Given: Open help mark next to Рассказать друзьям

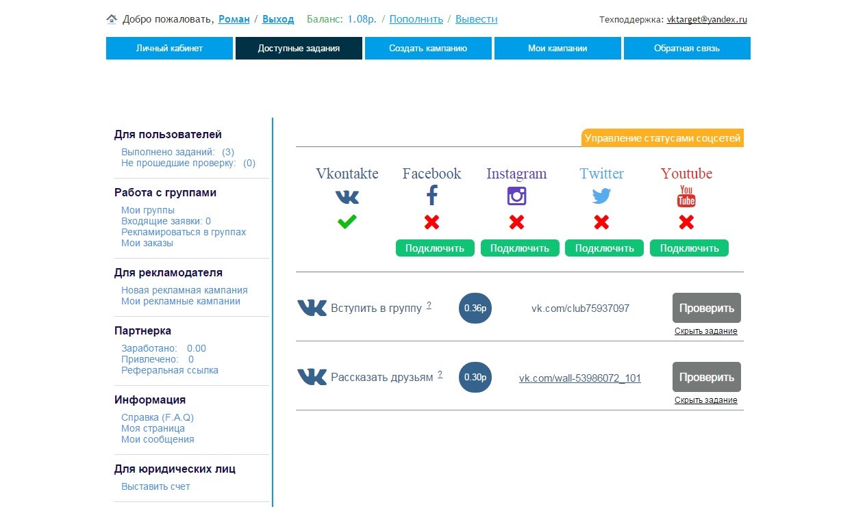Looking at the screenshot, I should point(440,374).
